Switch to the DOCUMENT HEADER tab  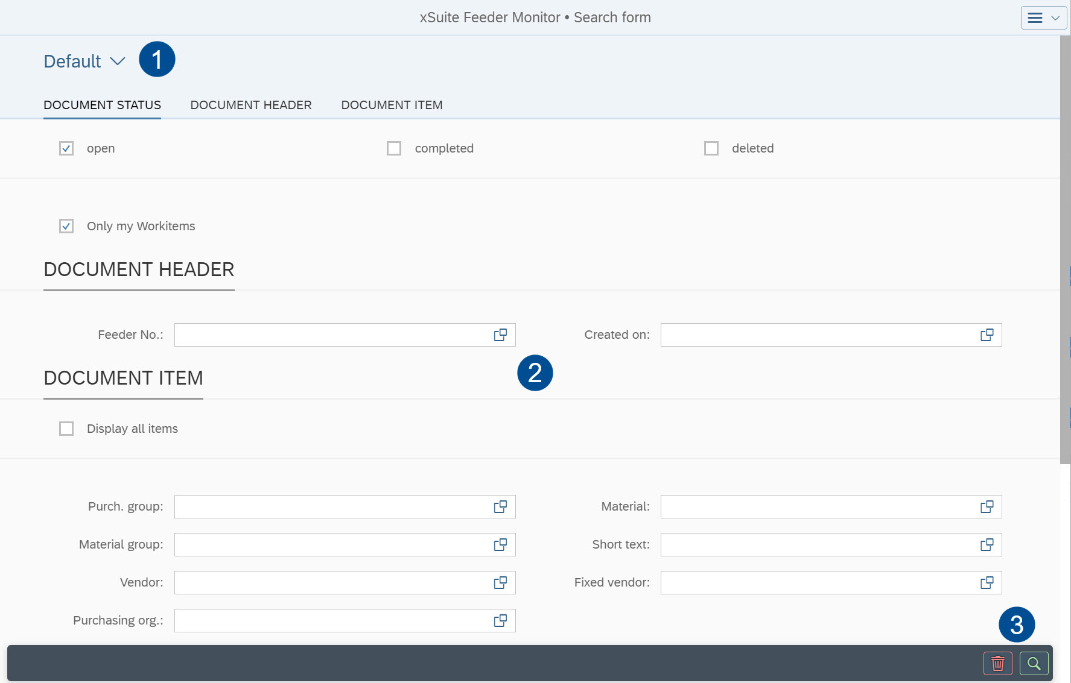pos(251,105)
